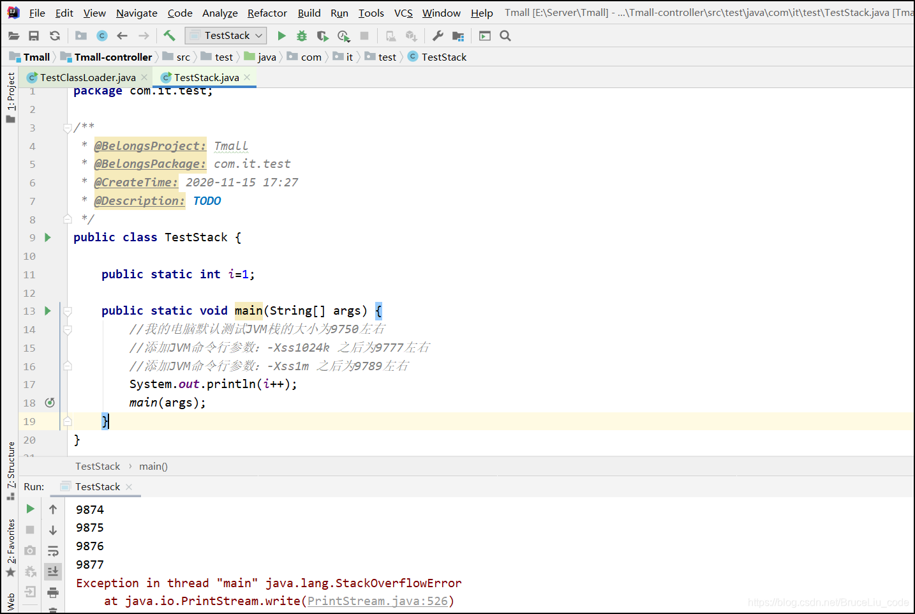The height and width of the screenshot is (614, 915).
Task: Click the Debug bug icon
Action: coord(302,36)
